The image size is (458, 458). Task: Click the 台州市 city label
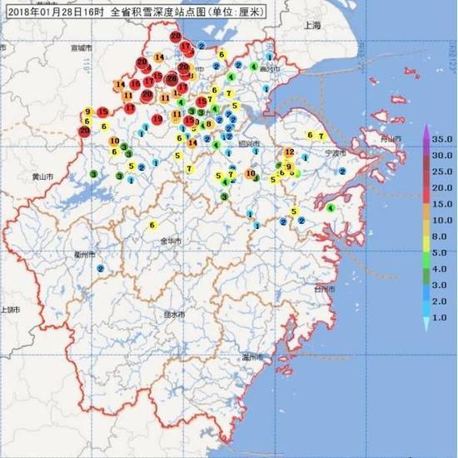tap(325, 290)
